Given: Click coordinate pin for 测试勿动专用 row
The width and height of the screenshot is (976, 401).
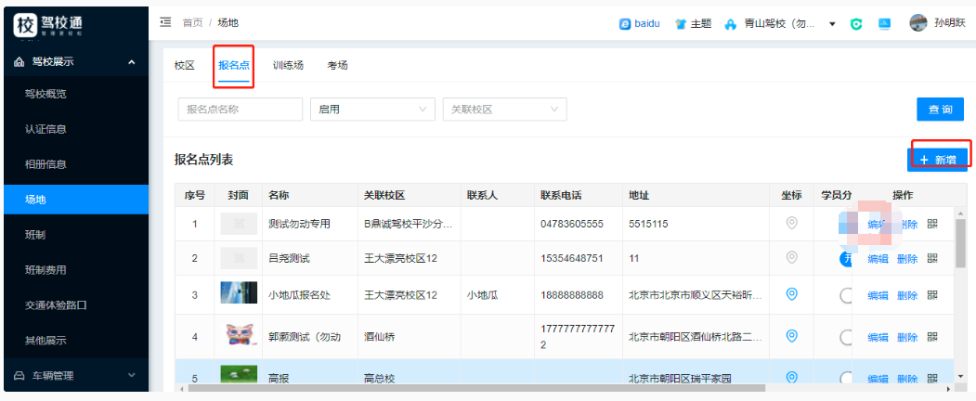Looking at the screenshot, I should point(792,223).
